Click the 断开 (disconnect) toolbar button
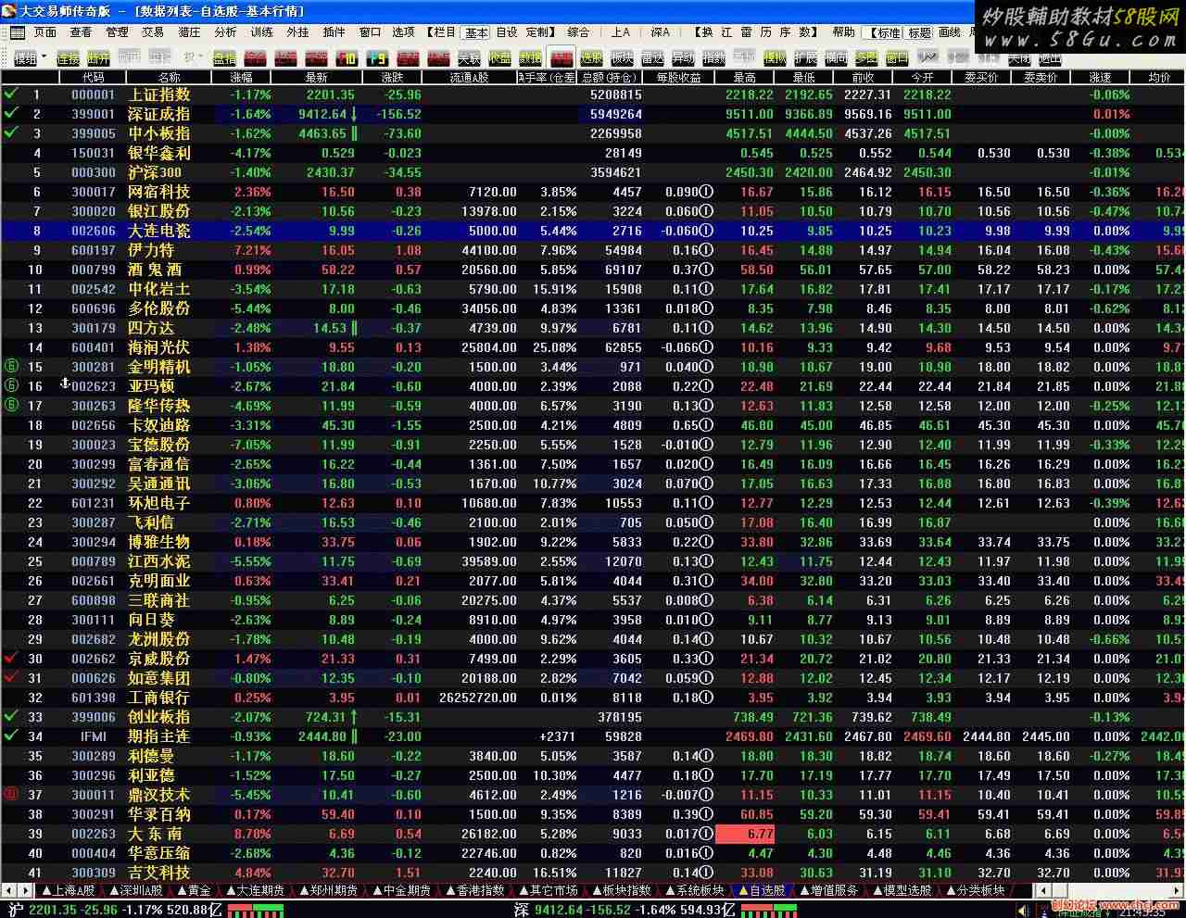The width and height of the screenshot is (1186, 918). 98,58
